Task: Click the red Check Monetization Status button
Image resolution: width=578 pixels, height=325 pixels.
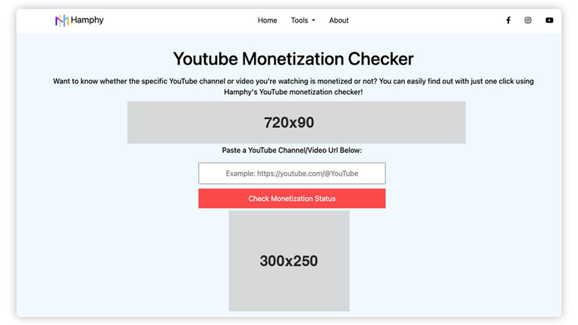Action: pyautogui.click(x=292, y=198)
